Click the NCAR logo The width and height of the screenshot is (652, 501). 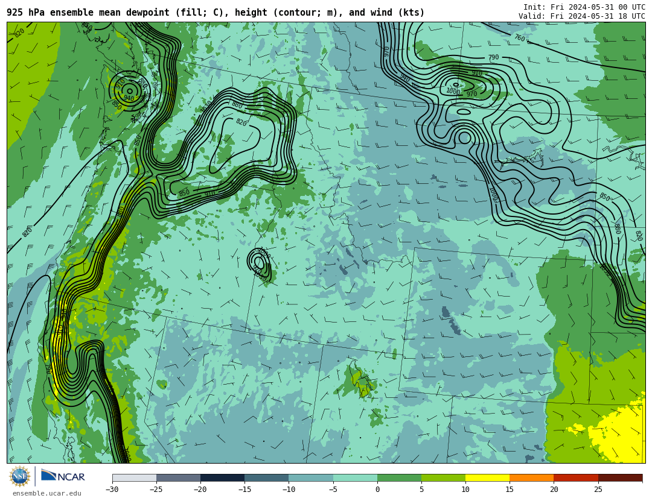[63, 476]
